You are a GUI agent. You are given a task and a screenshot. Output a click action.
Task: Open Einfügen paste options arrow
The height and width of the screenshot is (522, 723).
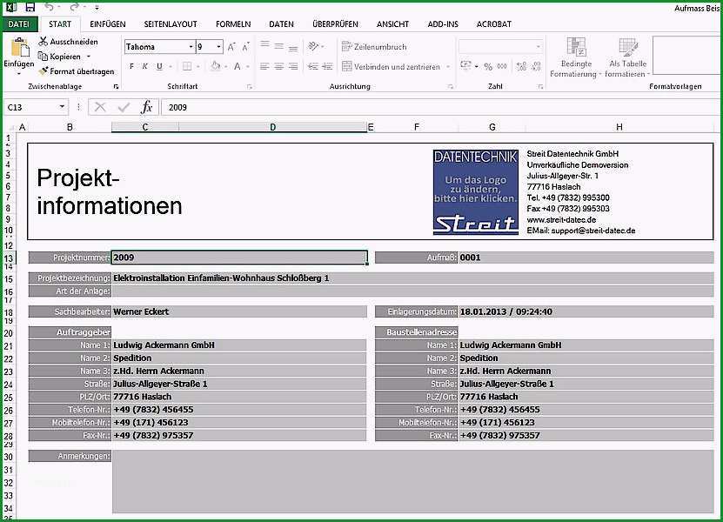pyautogui.click(x=19, y=73)
